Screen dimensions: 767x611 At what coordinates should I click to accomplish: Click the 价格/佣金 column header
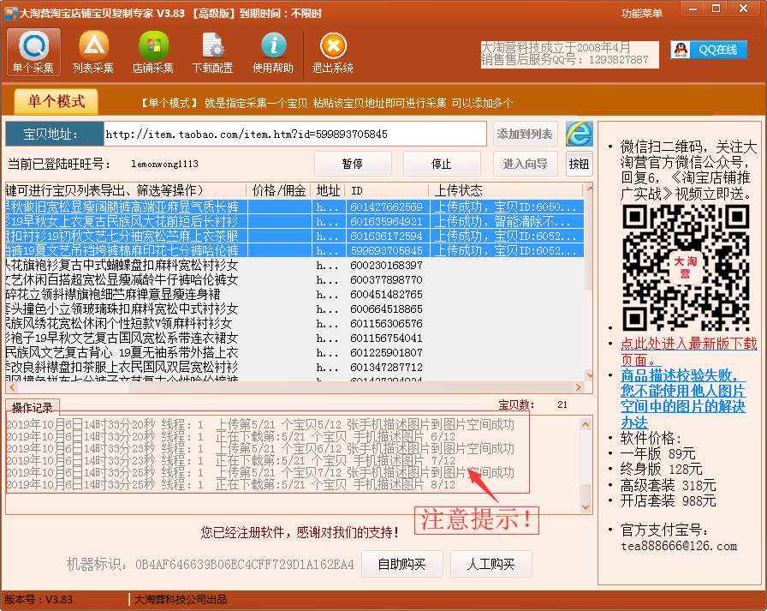tap(279, 190)
